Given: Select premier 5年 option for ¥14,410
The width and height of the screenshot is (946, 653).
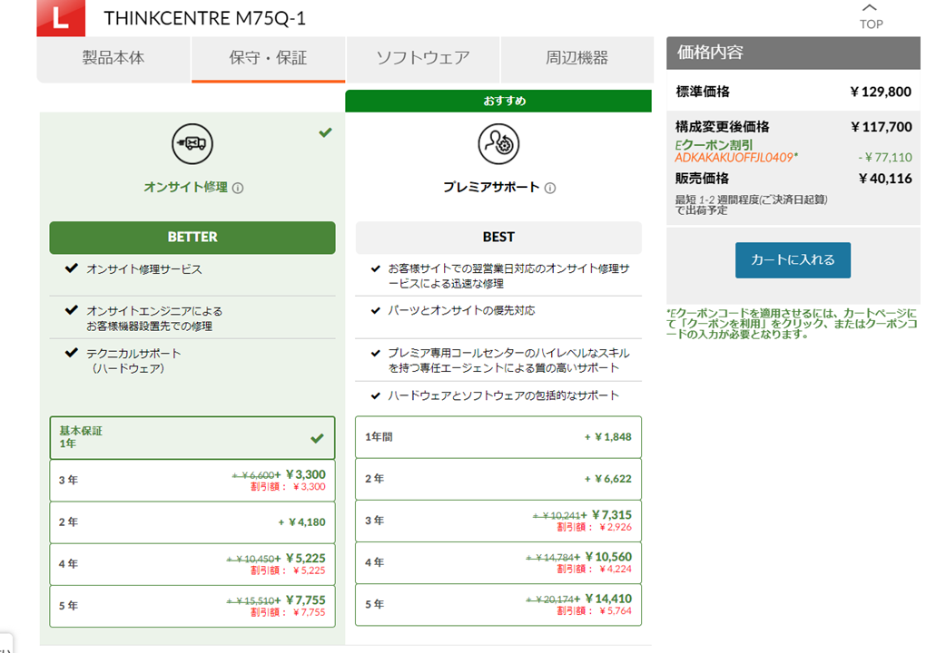Looking at the screenshot, I should tap(498, 604).
